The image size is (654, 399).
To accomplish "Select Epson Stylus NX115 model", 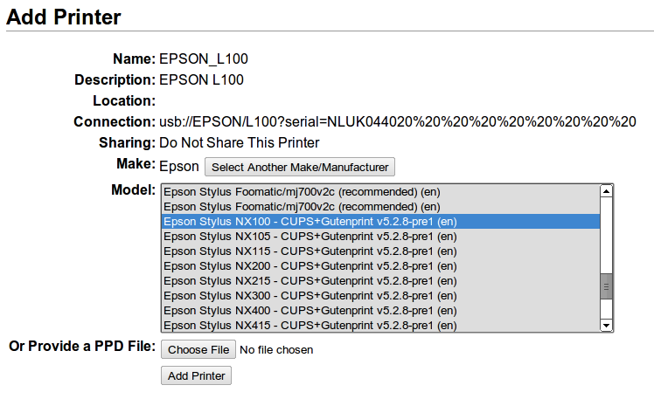I will click(380, 251).
